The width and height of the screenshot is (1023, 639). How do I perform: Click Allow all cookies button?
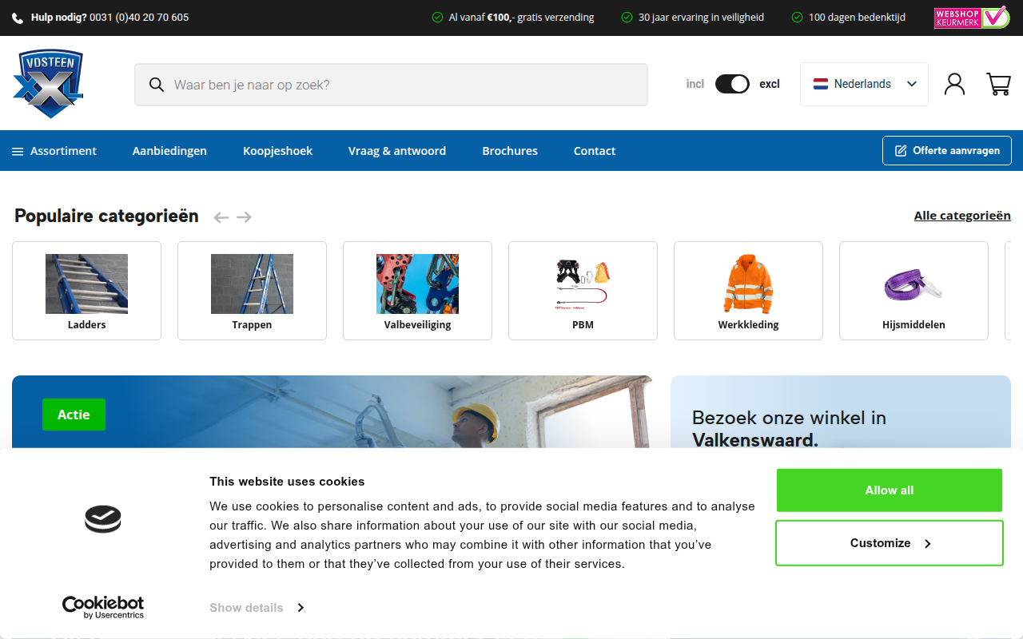point(890,490)
